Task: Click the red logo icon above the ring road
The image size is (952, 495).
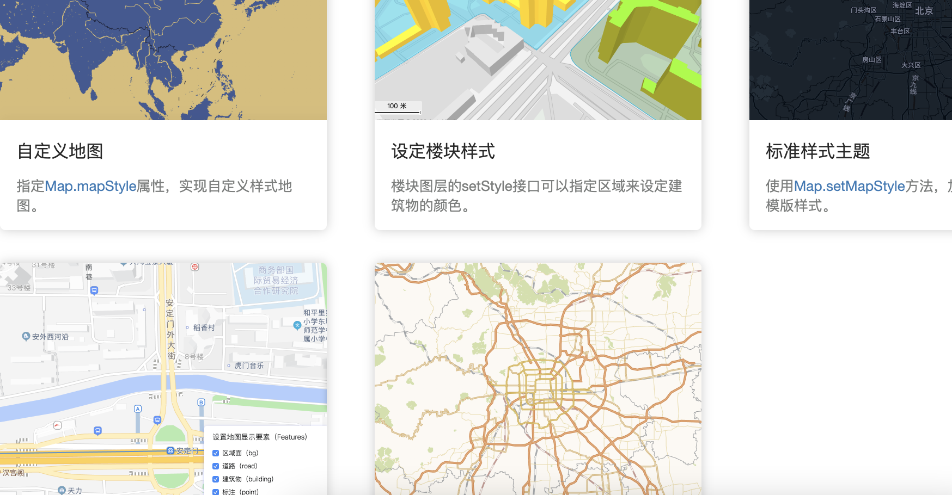Action: (58, 425)
